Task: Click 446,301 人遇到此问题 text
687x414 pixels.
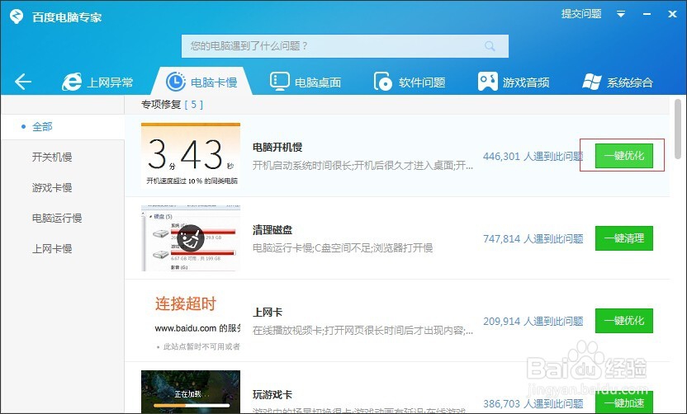Action: (533, 156)
